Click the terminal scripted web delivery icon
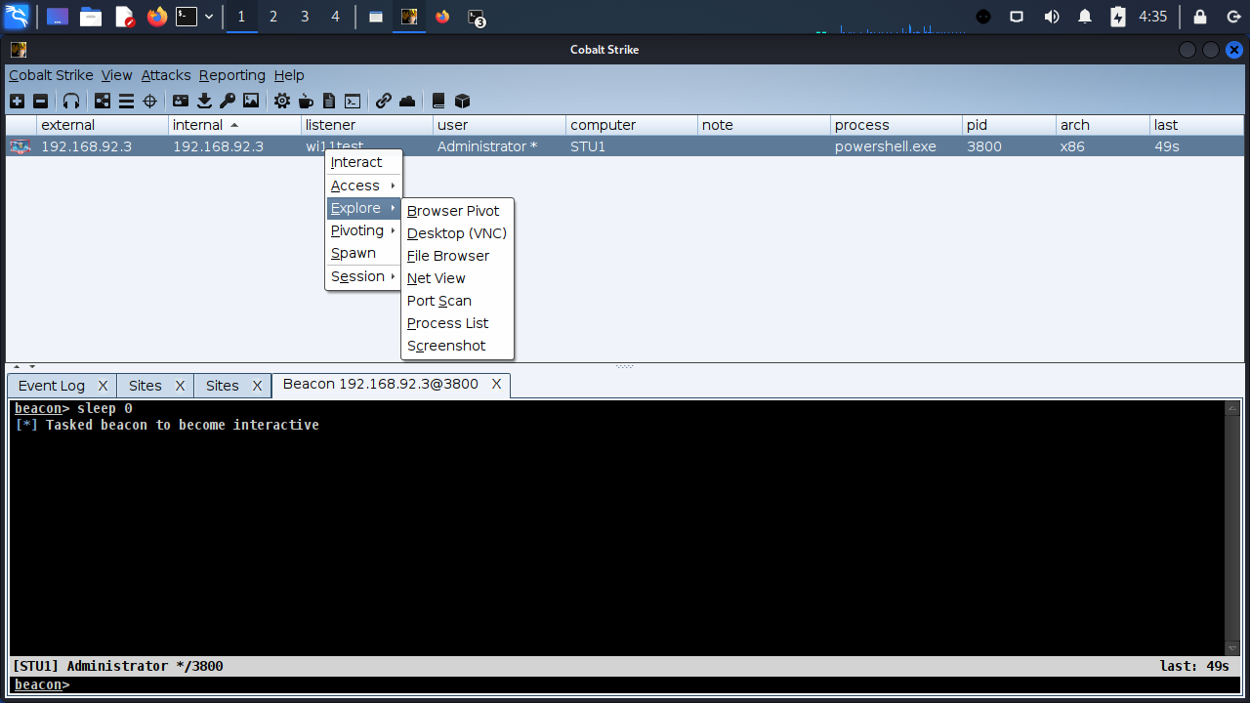Image resolution: width=1250 pixels, height=703 pixels. point(353,101)
